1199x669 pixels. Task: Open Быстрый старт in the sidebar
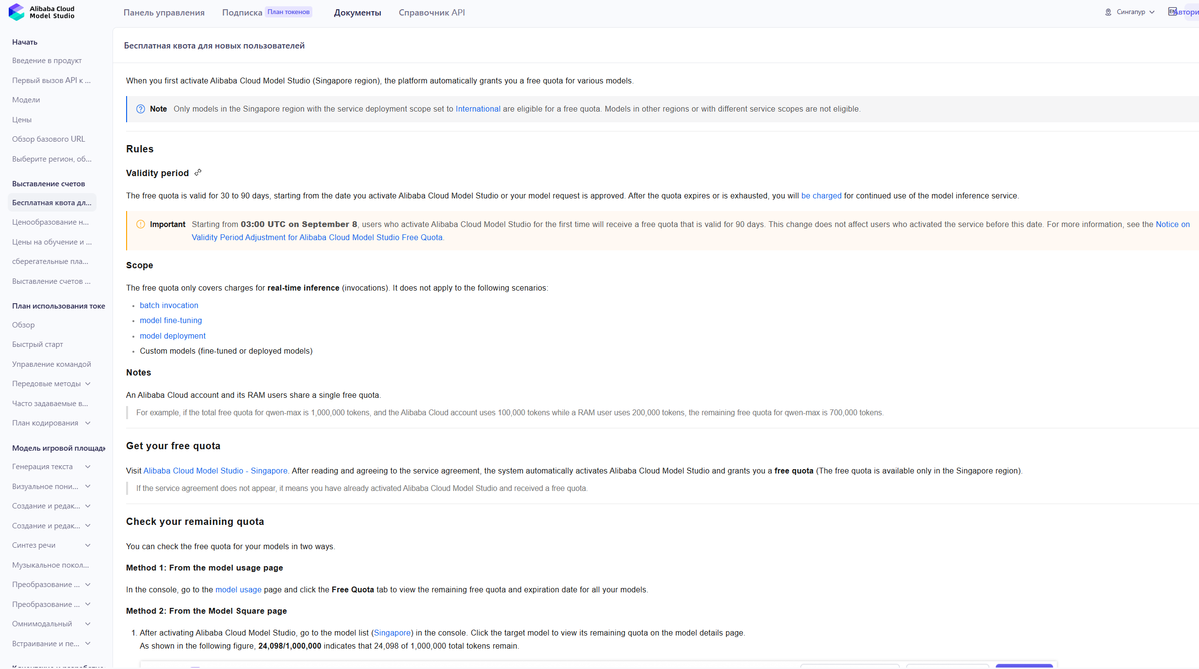click(x=37, y=344)
